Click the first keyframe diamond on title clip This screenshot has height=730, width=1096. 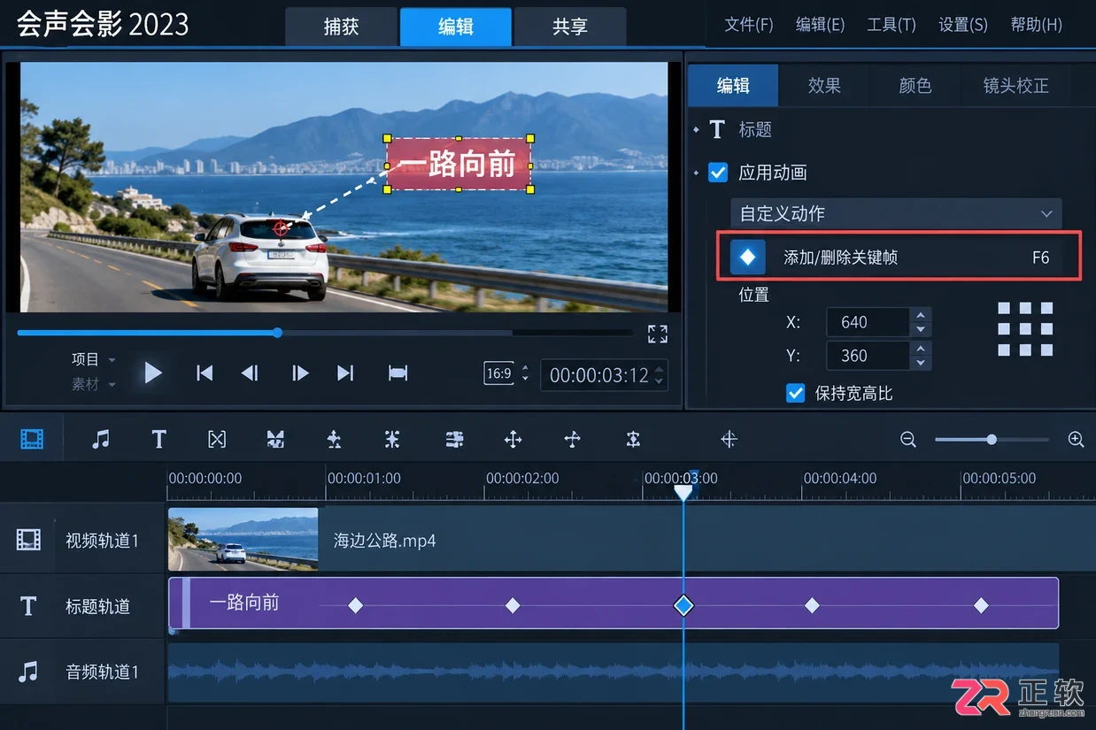click(355, 605)
